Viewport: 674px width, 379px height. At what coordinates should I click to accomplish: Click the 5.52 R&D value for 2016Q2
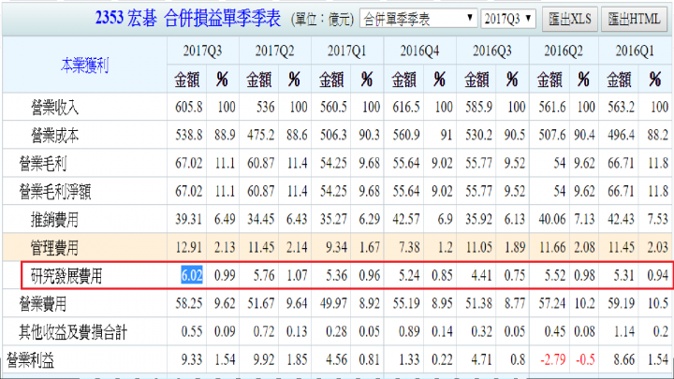555,275
